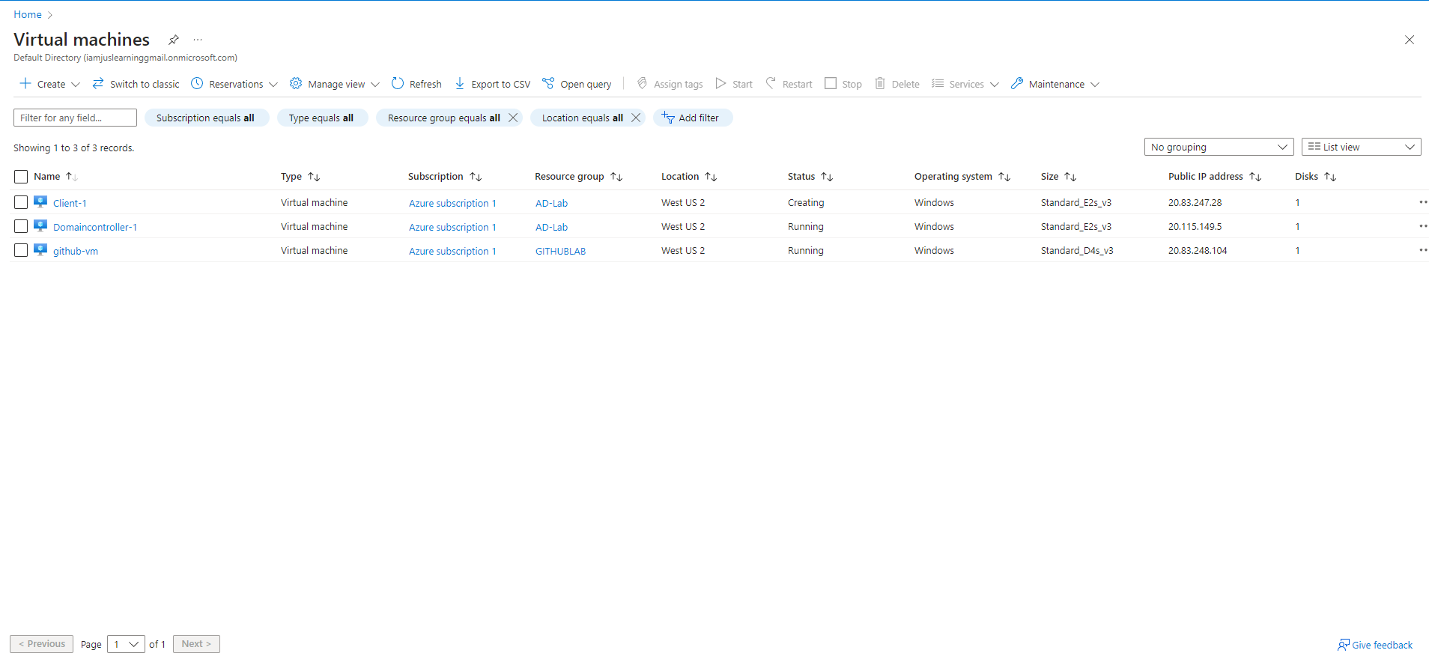Click Switch to classic arrows icon
1429x665 pixels.
pos(98,84)
